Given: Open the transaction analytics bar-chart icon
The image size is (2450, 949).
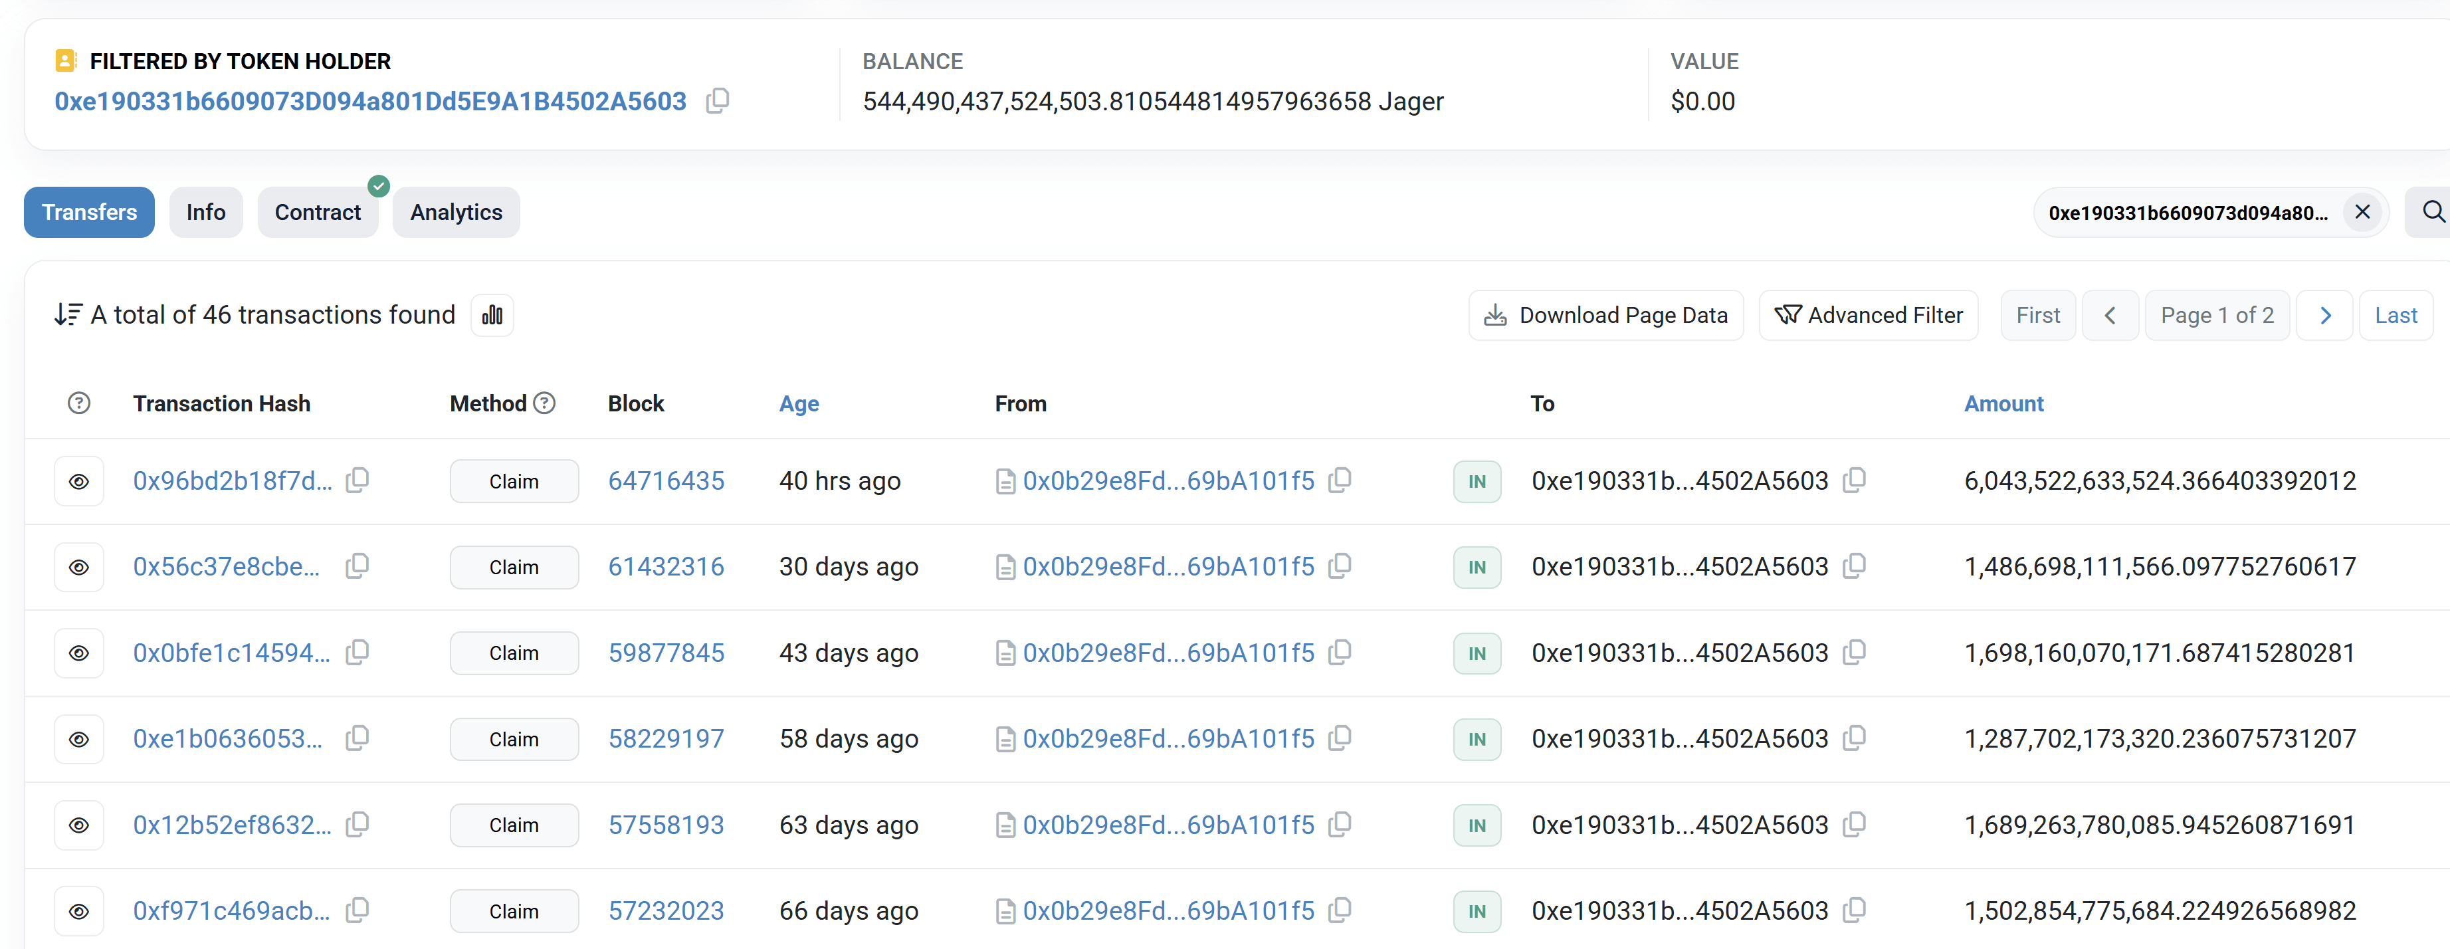Looking at the screenshot, I should click(492, 316).
